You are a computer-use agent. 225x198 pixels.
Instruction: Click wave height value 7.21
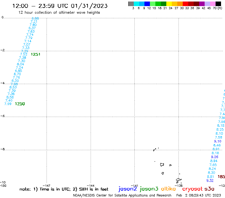[34, 22]
